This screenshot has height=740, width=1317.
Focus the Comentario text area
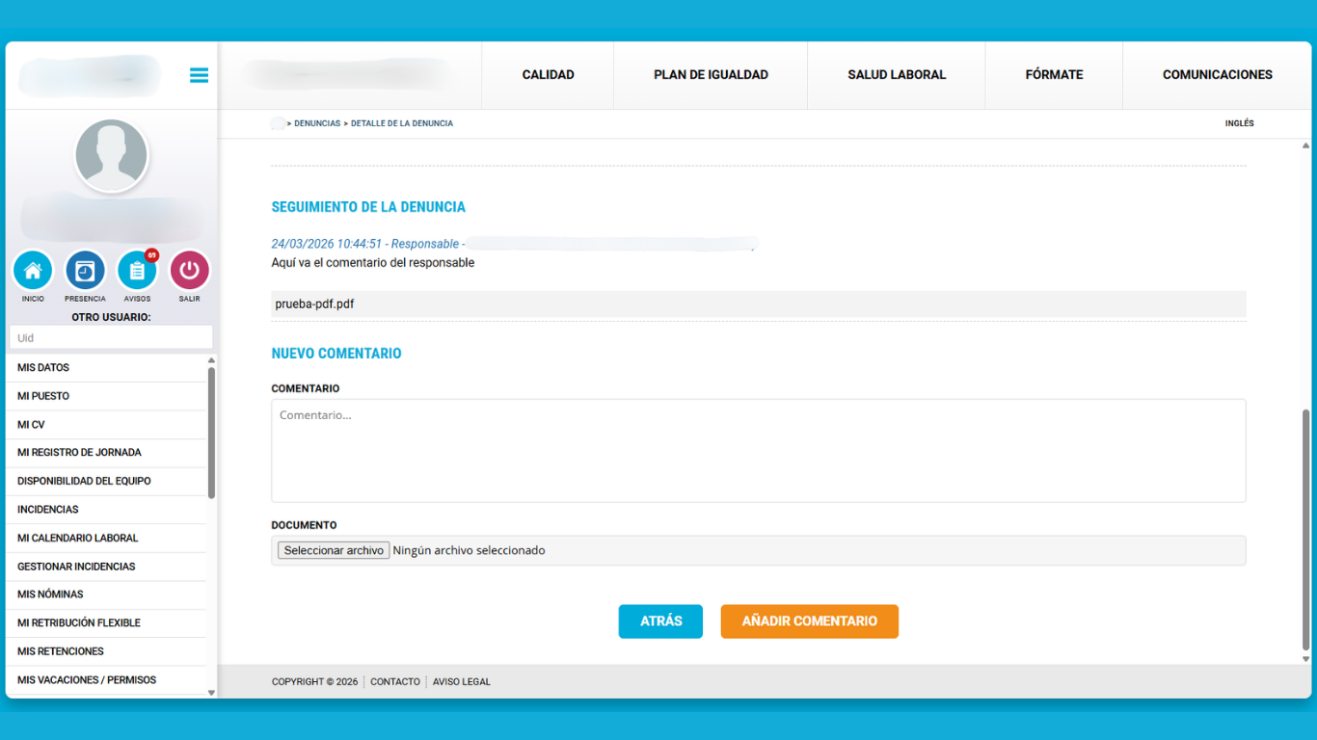click(758, 450)
